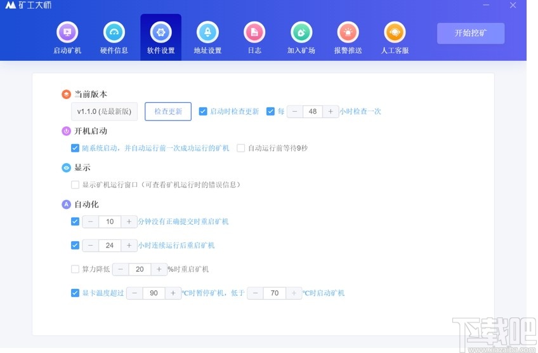Image resolution: width=538 pixels, height=353 pixels.
Task: Increase the 70°C resume temperature
Action: pos(294,293)
